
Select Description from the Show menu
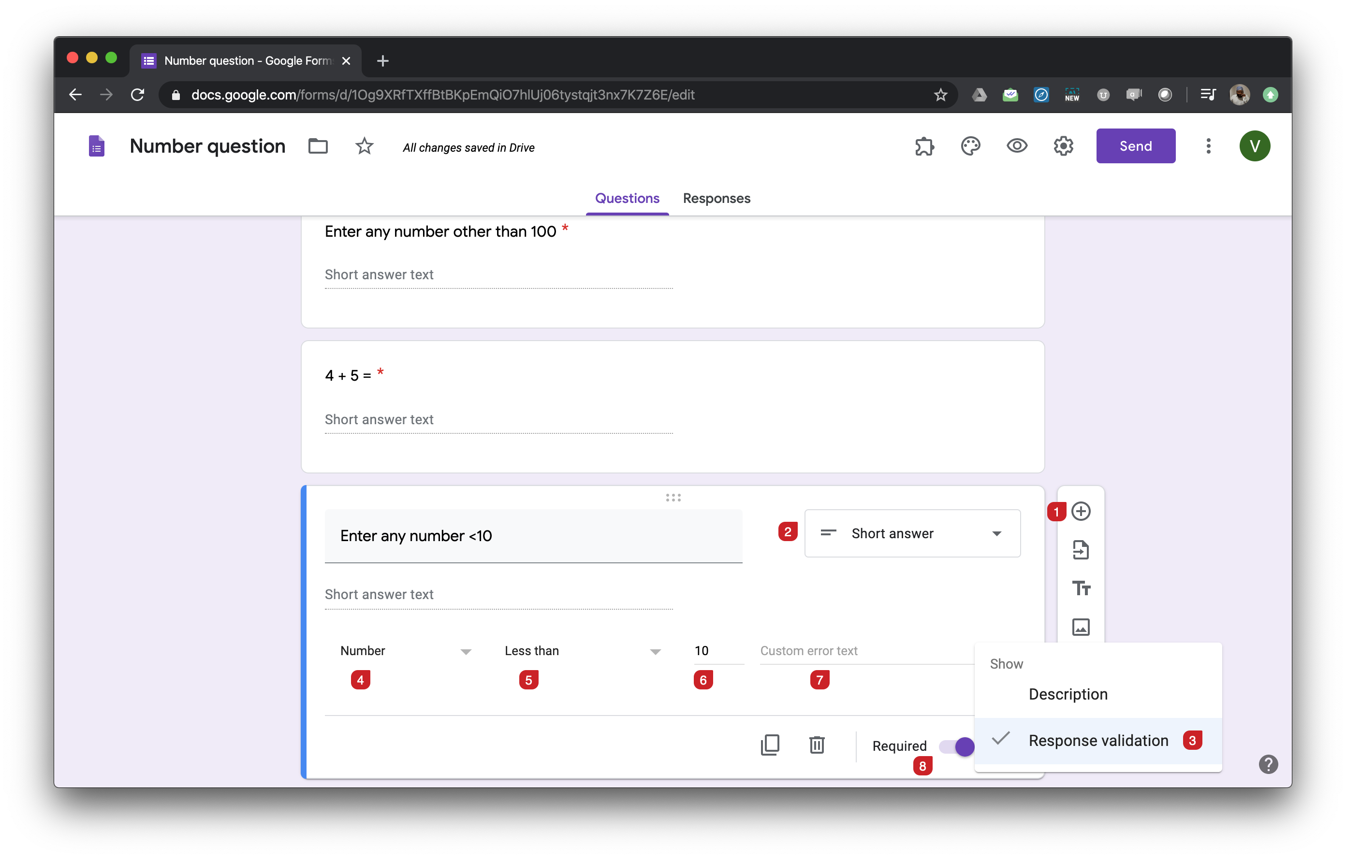click(x=1068, y=694)
